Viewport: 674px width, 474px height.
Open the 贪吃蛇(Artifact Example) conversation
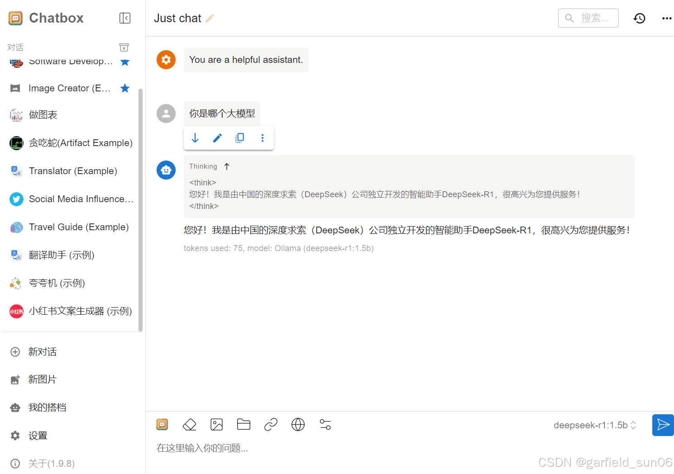point(70,143)
